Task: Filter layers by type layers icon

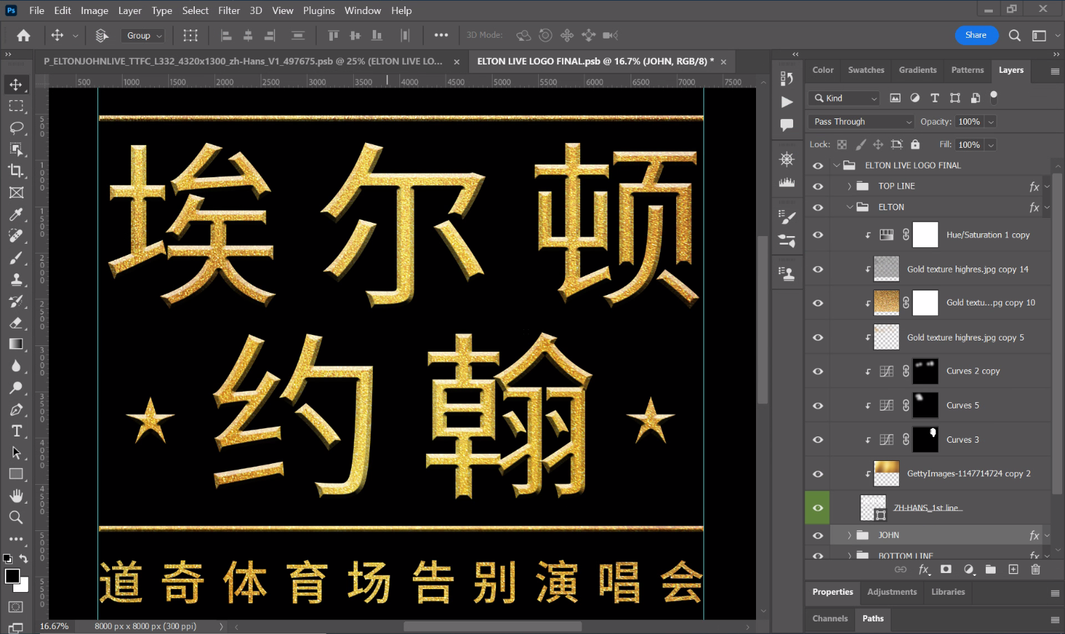Action: click(935, 98)
